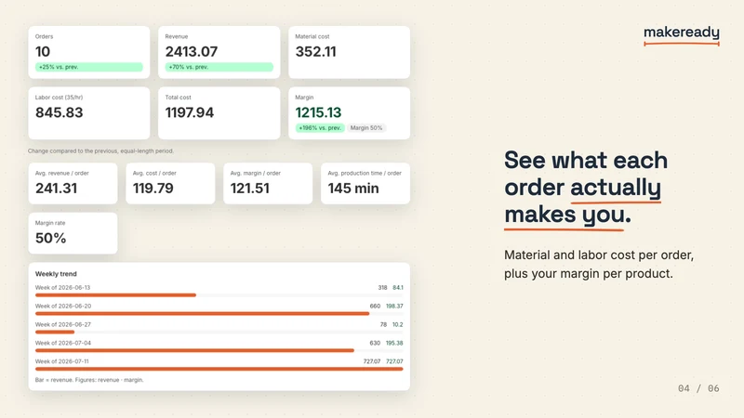Screen dimensions: 744x418
Task: Click the Labor cost value 845.83
Action: click(59, 112)
